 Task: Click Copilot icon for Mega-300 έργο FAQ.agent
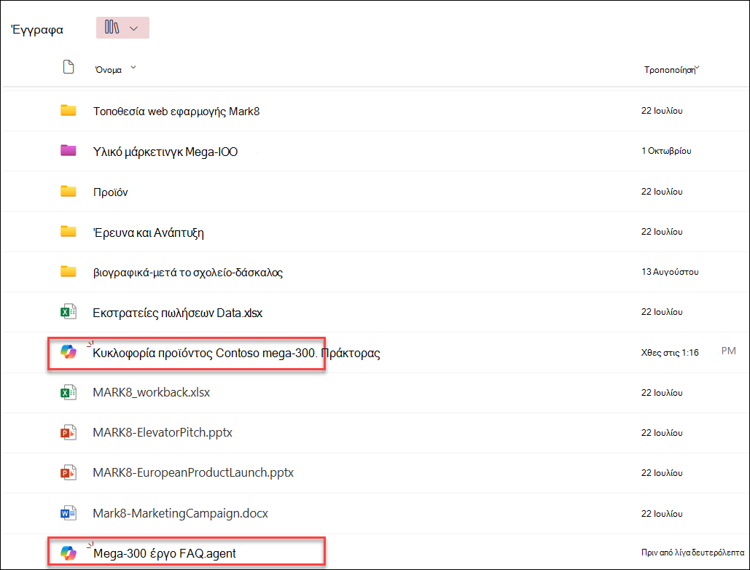coord(69,553)
